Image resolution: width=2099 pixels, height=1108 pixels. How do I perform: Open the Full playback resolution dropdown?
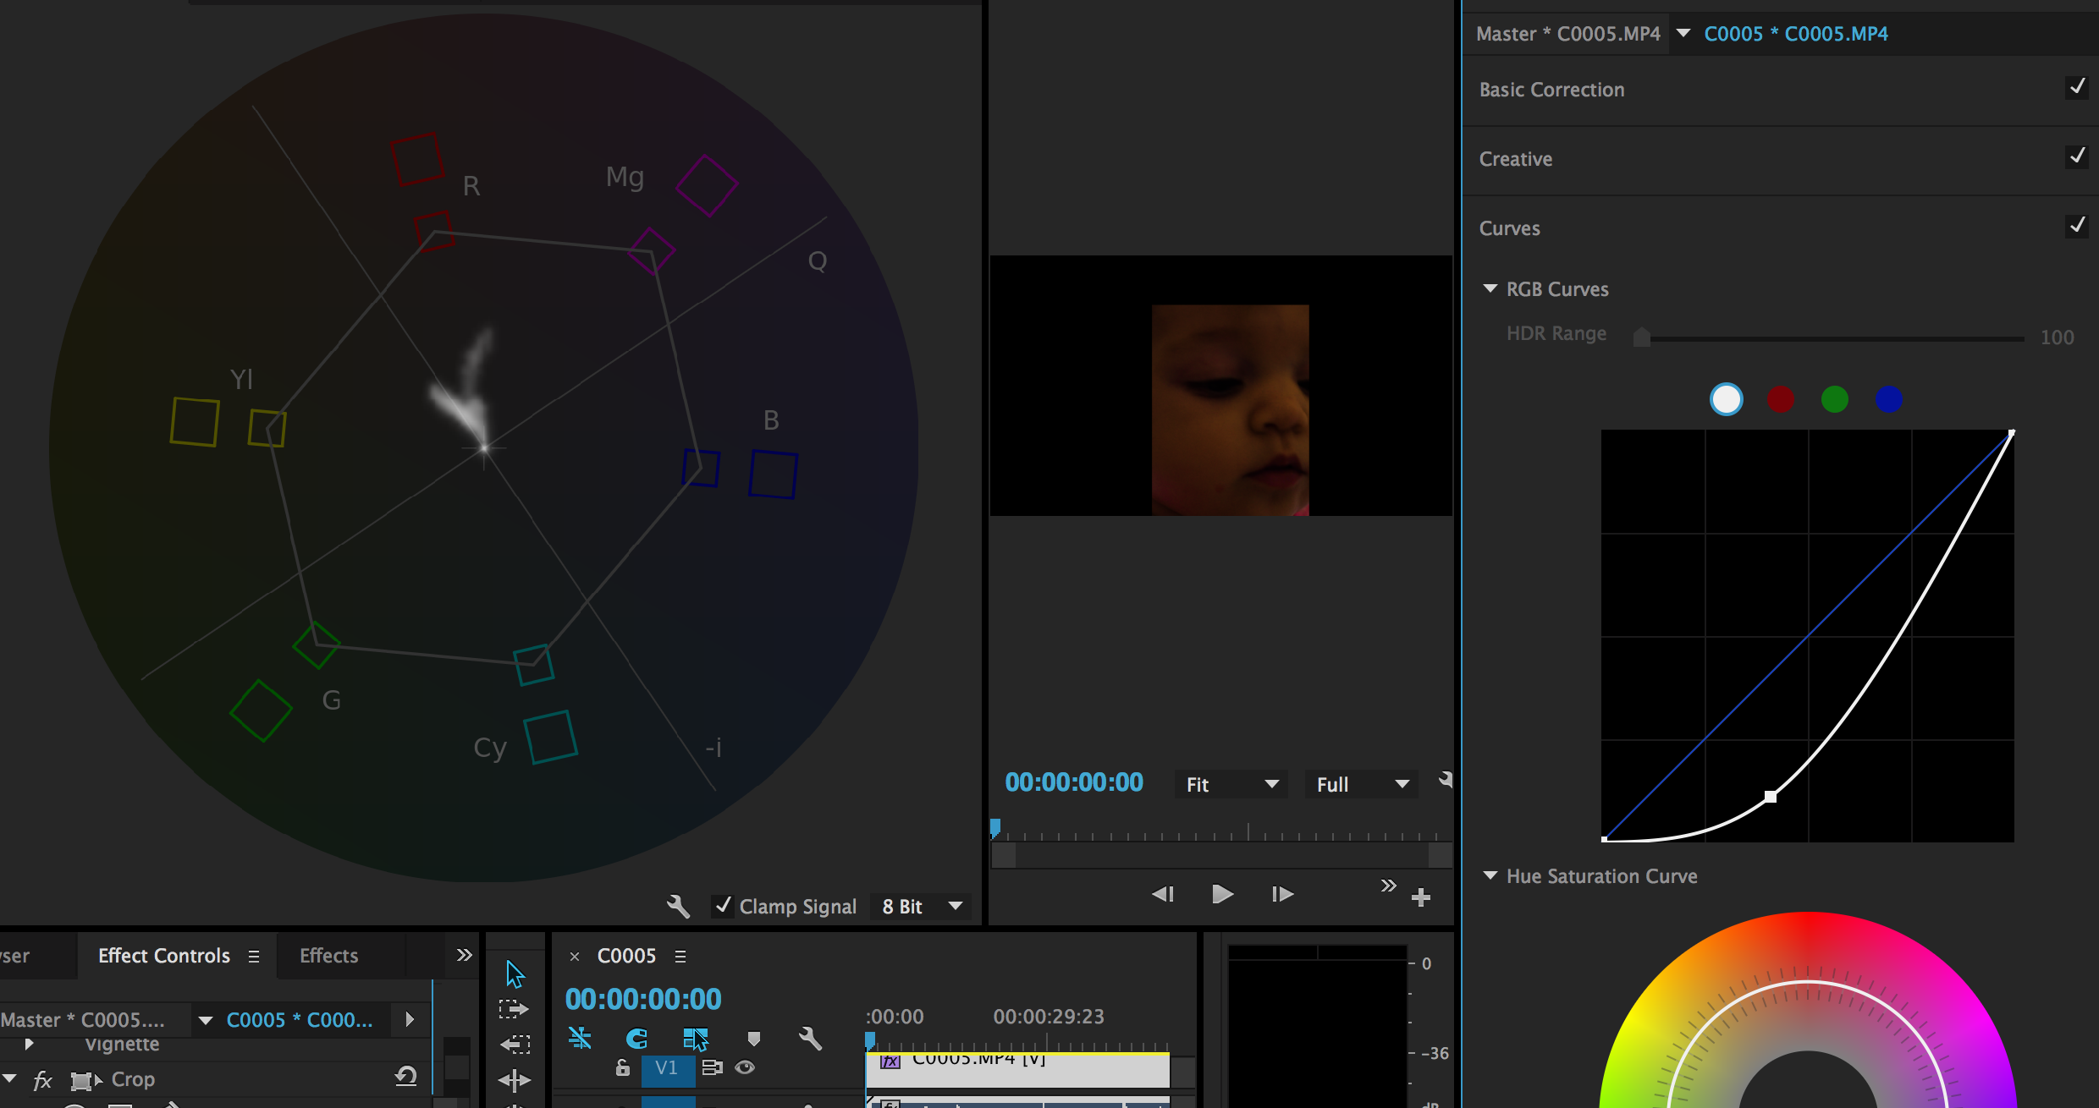1361,784
